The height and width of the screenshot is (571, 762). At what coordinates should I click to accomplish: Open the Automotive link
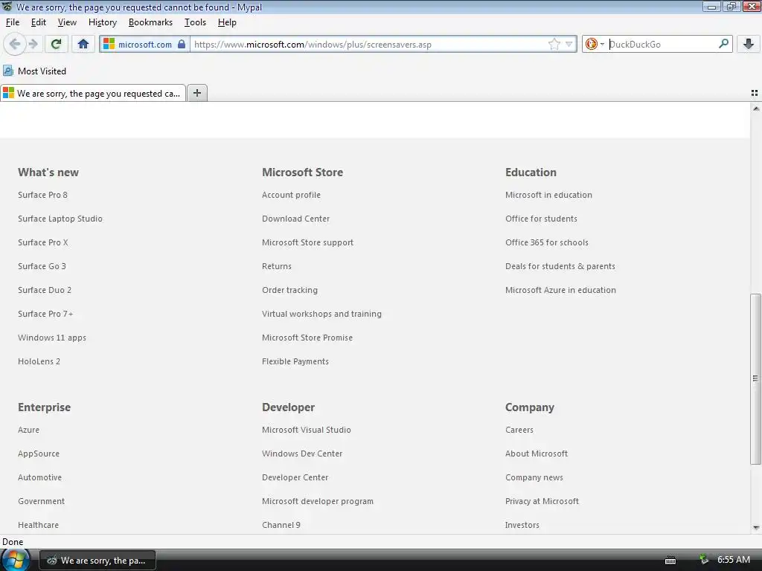coord(40,477)
